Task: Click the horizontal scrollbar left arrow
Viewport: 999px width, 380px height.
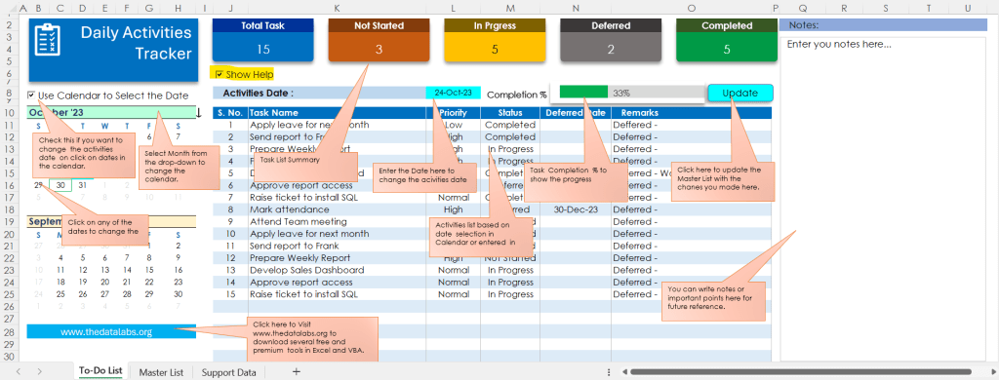Action: tap(625, 372)
